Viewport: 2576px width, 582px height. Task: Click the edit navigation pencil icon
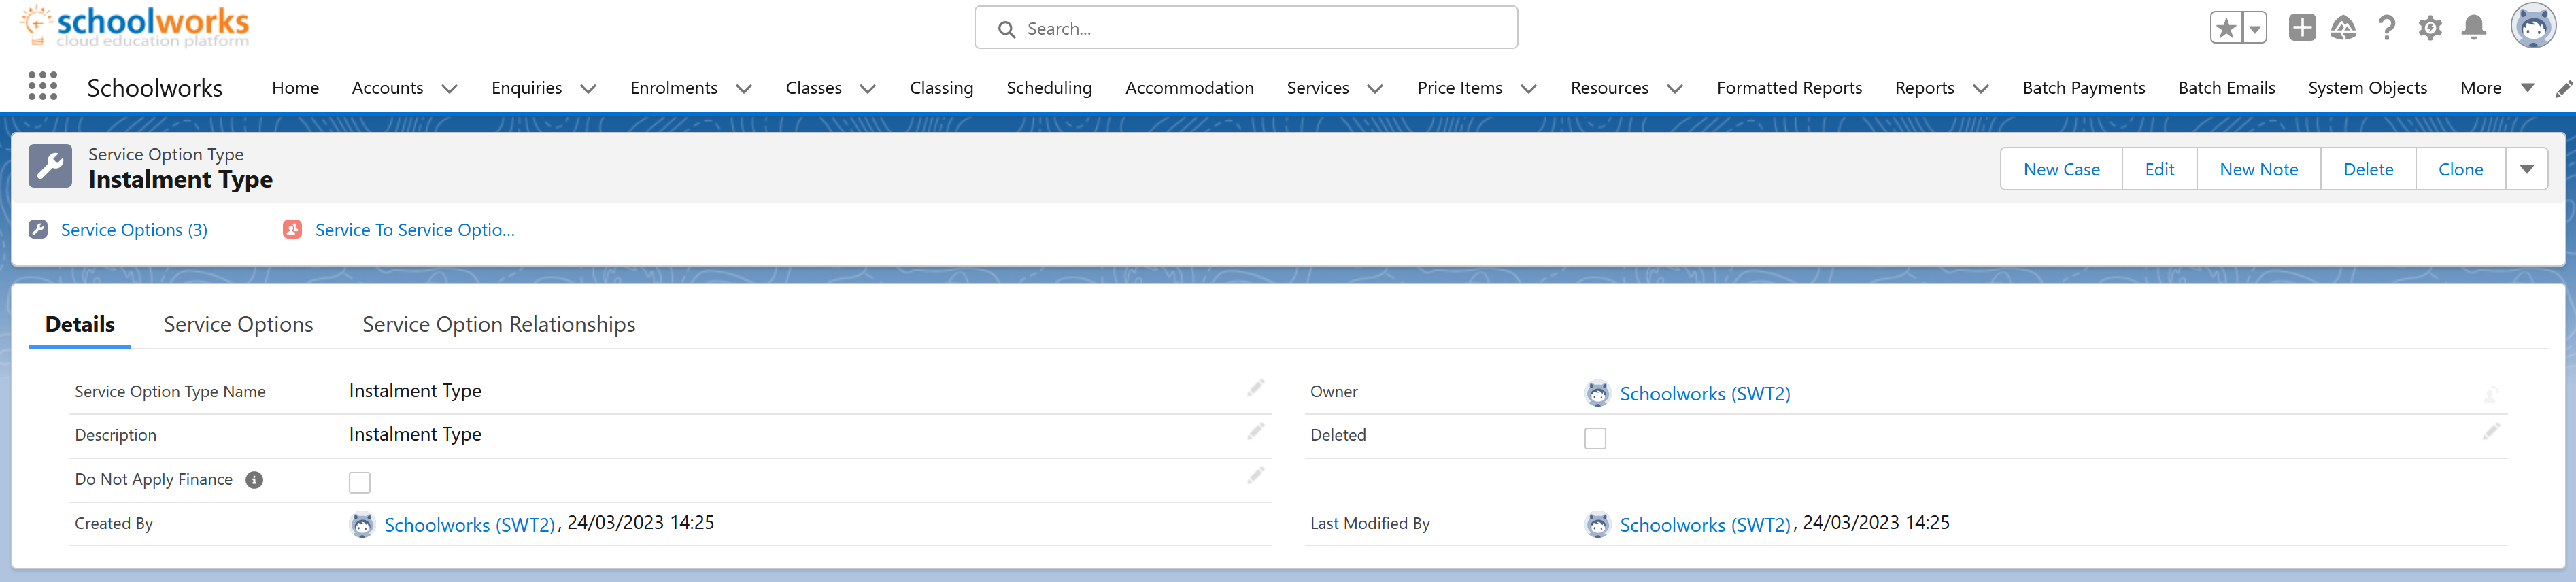coord(2563,89)
